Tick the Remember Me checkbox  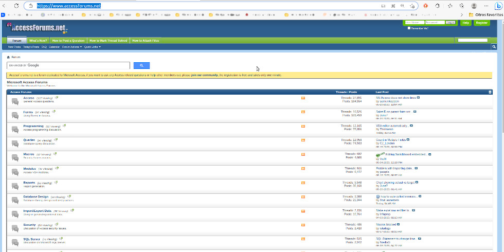[409, 28]
